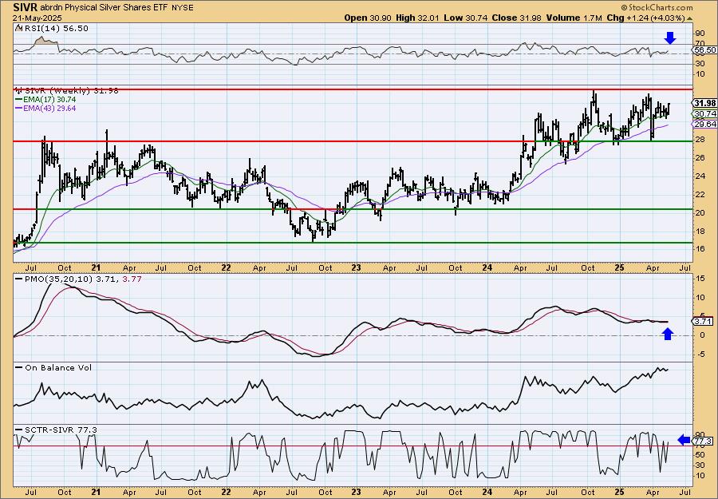Screen dimensions: 718x499
Task: Click the Chg +1.24 (+4.03%) value
Action: [x=645, y=18]
